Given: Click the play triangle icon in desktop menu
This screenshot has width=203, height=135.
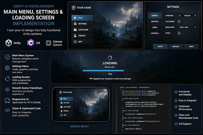Looking at the screenshot, I should click(75, 18).
